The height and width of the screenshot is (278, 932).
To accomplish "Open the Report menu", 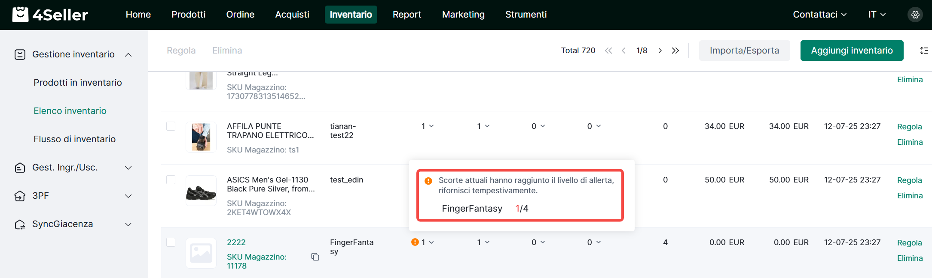I will point(406,15).
